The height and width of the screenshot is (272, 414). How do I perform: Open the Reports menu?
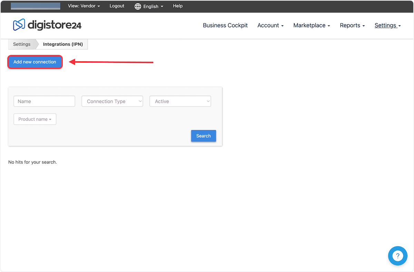352,25
